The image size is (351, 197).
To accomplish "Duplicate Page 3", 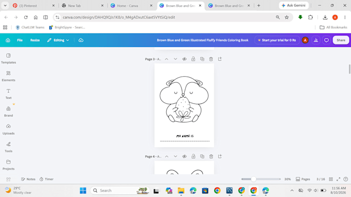I will 202,59.
